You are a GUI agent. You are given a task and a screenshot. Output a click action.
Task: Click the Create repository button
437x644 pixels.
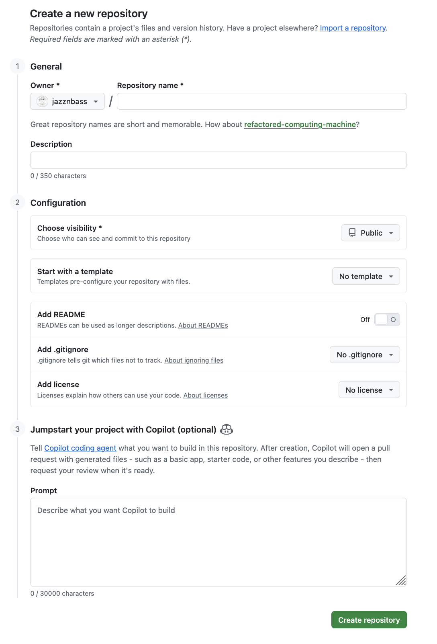click(369, 620)
